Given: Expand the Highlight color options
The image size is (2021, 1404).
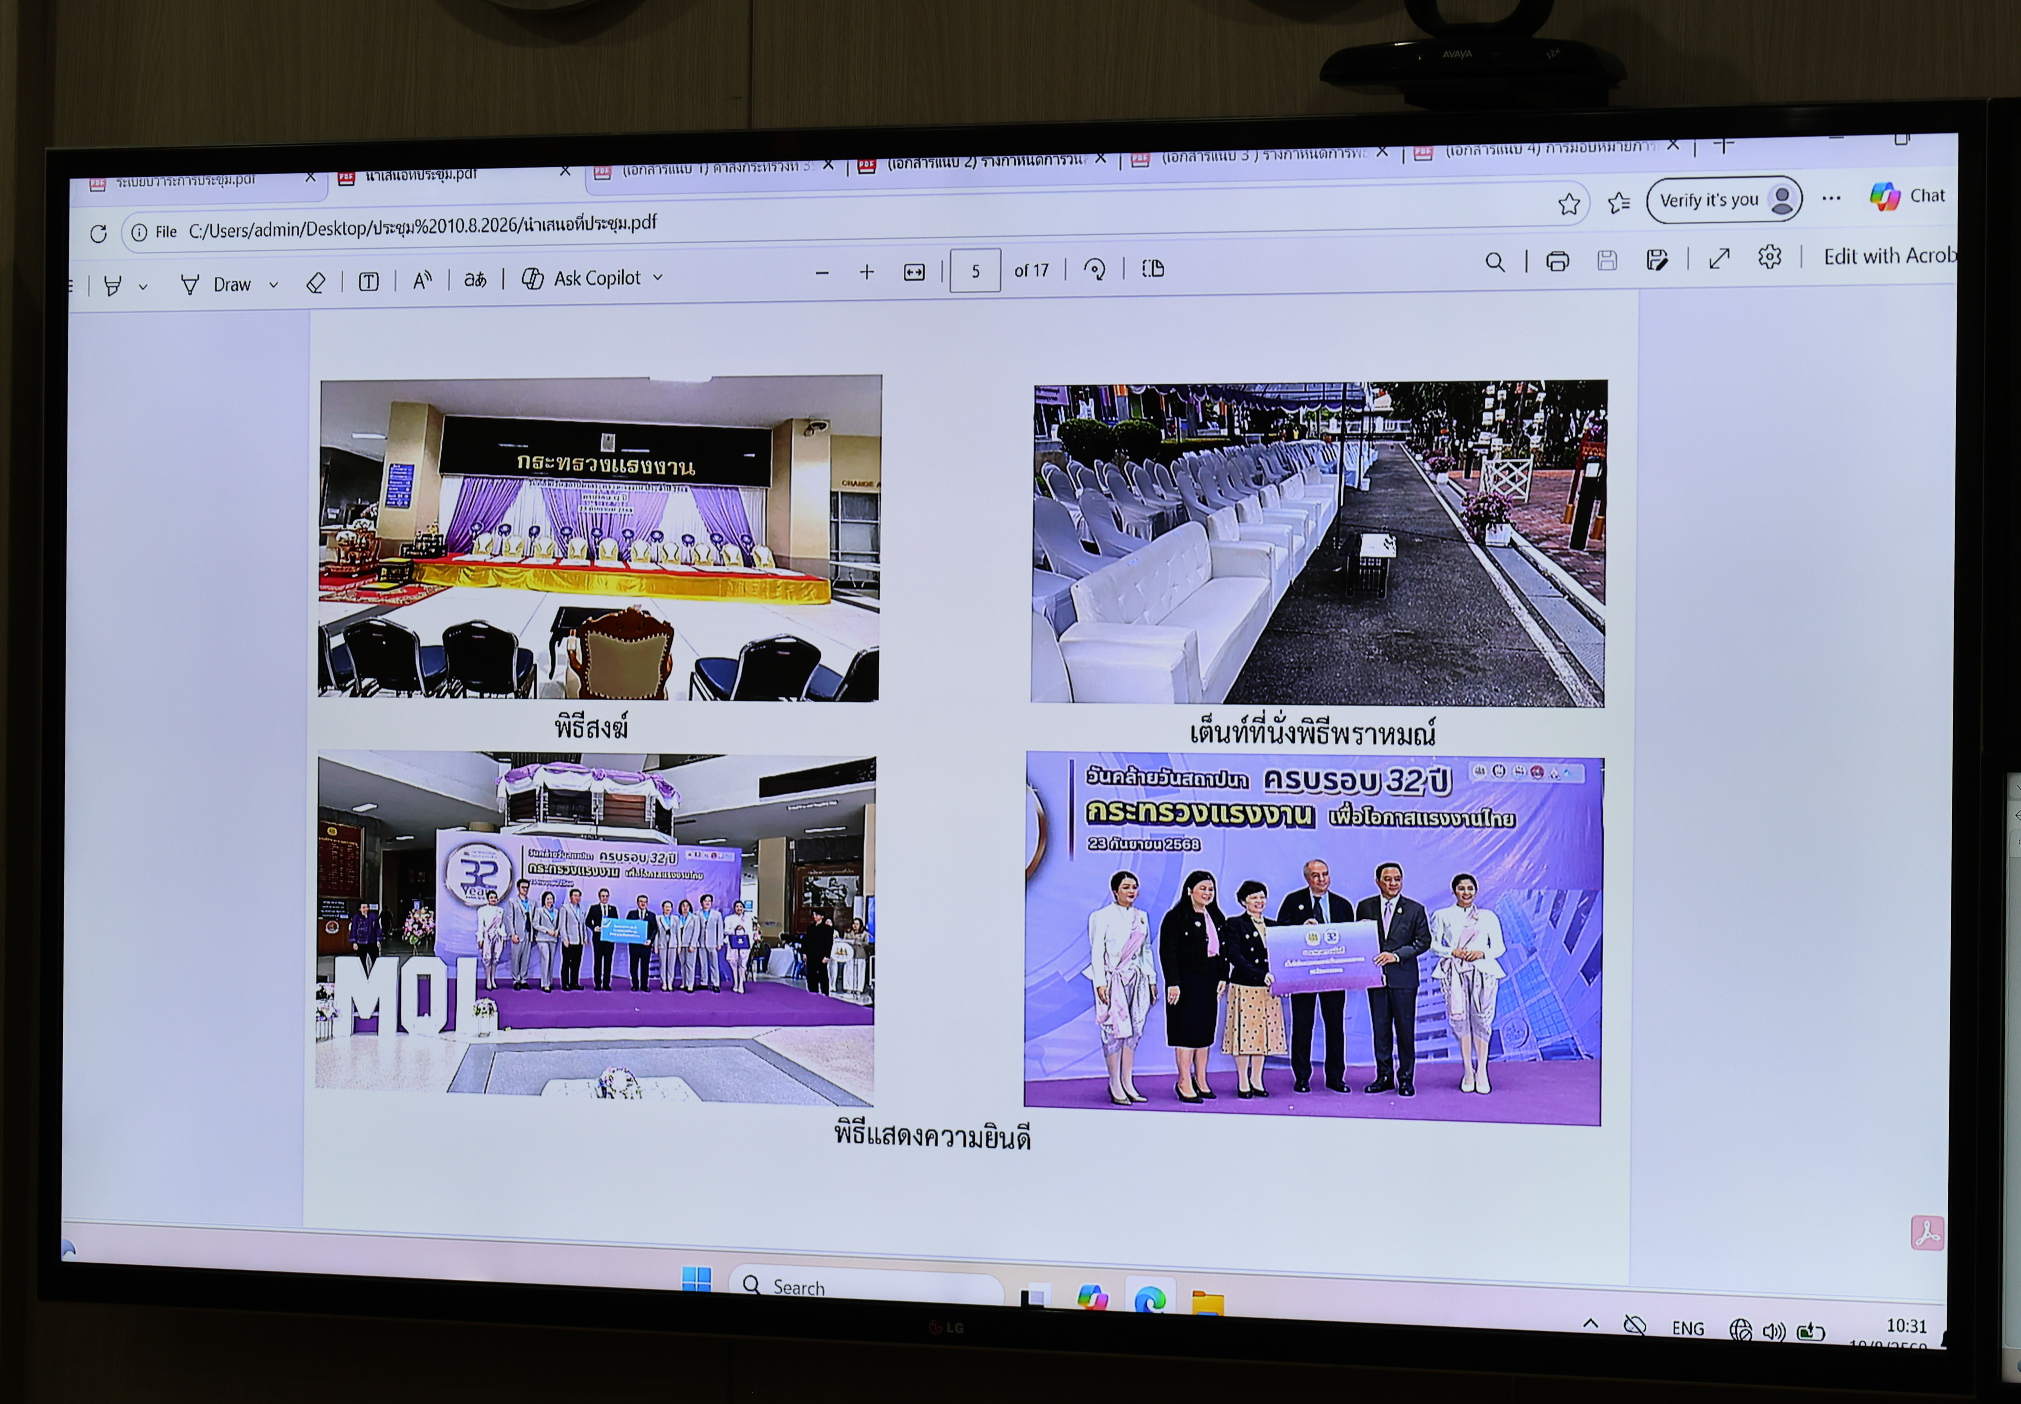Looking at the screenshot, I should click(143, 287).
